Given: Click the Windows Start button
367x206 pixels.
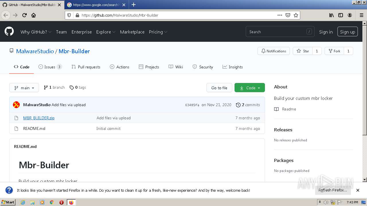Looking at the screenshot, I should [x=8, y=202].
